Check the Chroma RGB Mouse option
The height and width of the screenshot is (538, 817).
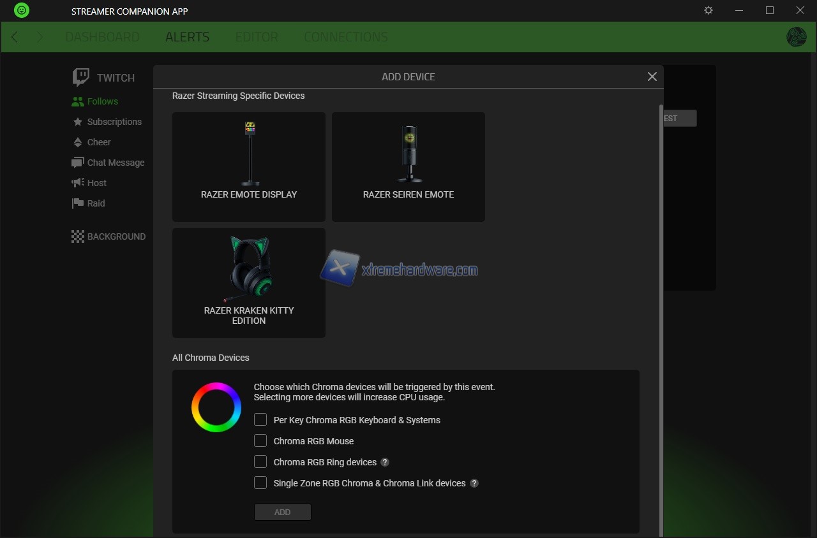pos(260,440)
